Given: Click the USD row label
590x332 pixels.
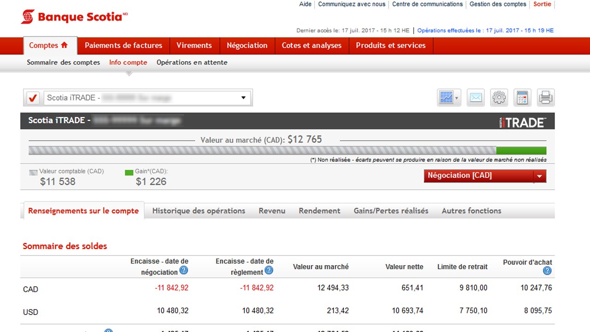Looking at the screenshot, I should (30, 312).
